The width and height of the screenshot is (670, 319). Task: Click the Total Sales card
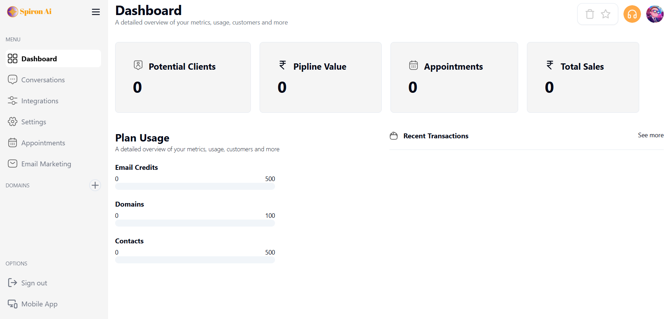coord(583,77)
